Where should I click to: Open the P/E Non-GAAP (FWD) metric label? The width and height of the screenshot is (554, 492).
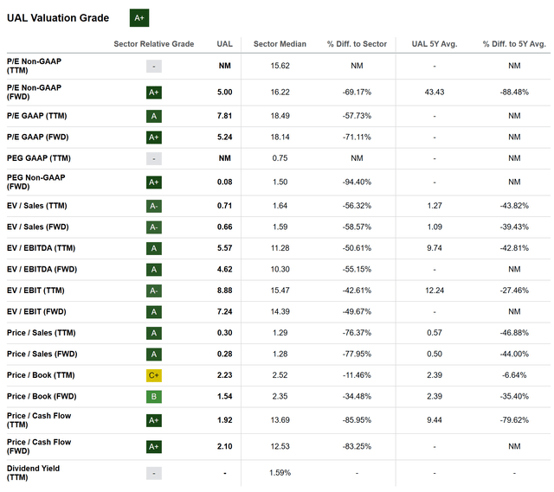click(x=34, y=93)
